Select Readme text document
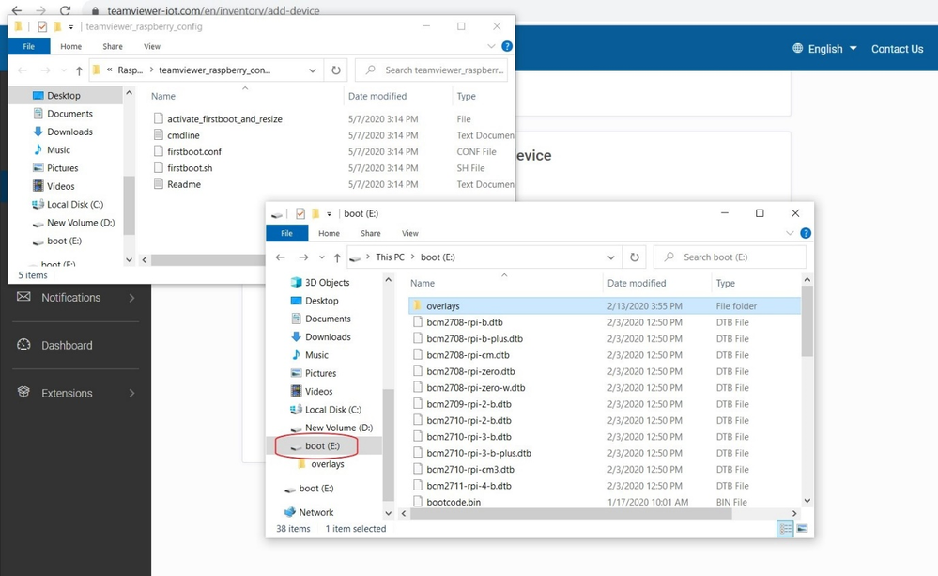Viewport: 938px width, 576px height. pos(184,184)
